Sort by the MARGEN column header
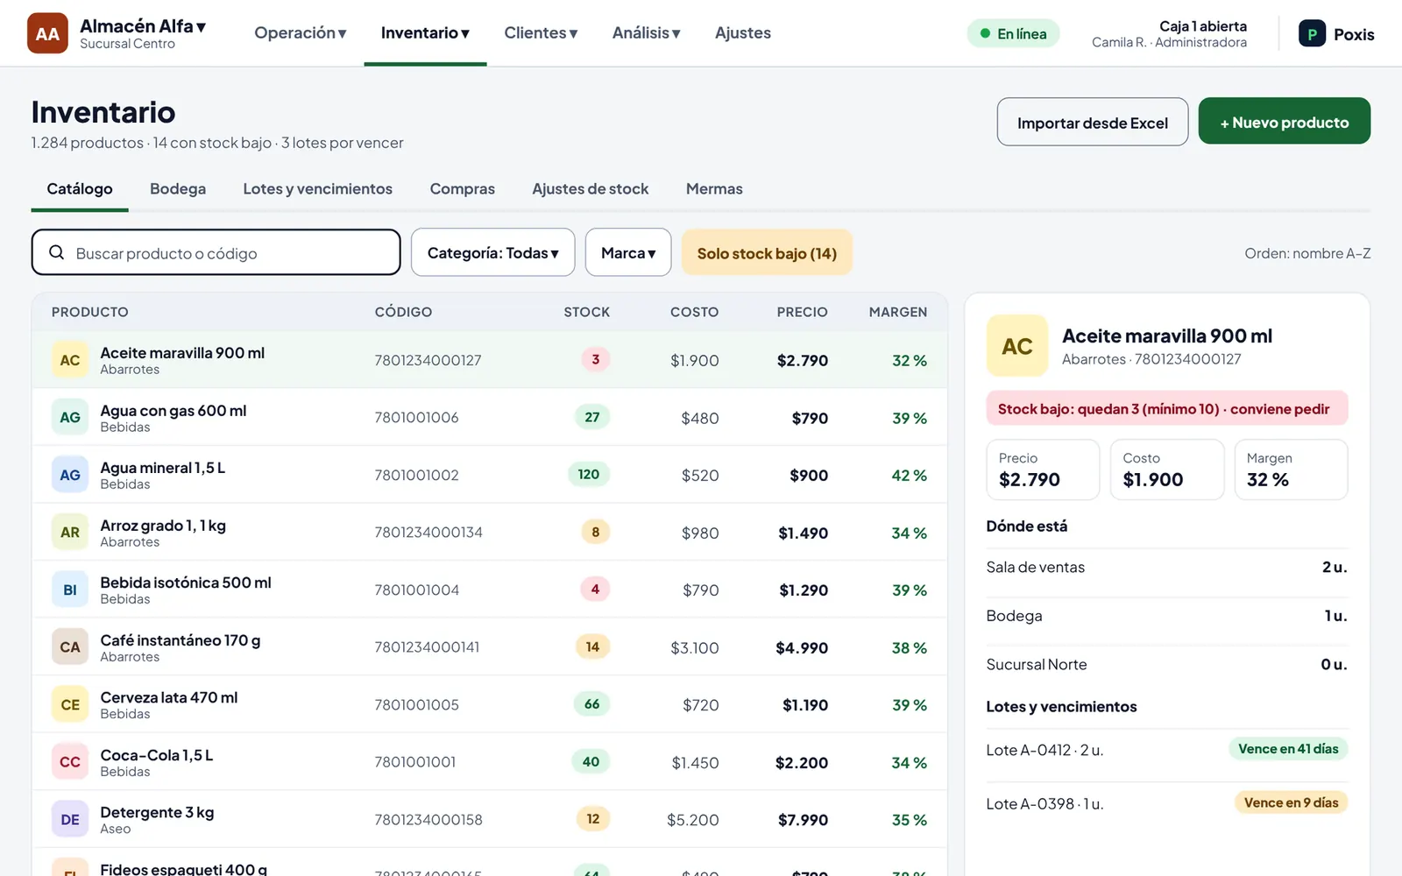The image size is (1402, 876). pos(898,312)
